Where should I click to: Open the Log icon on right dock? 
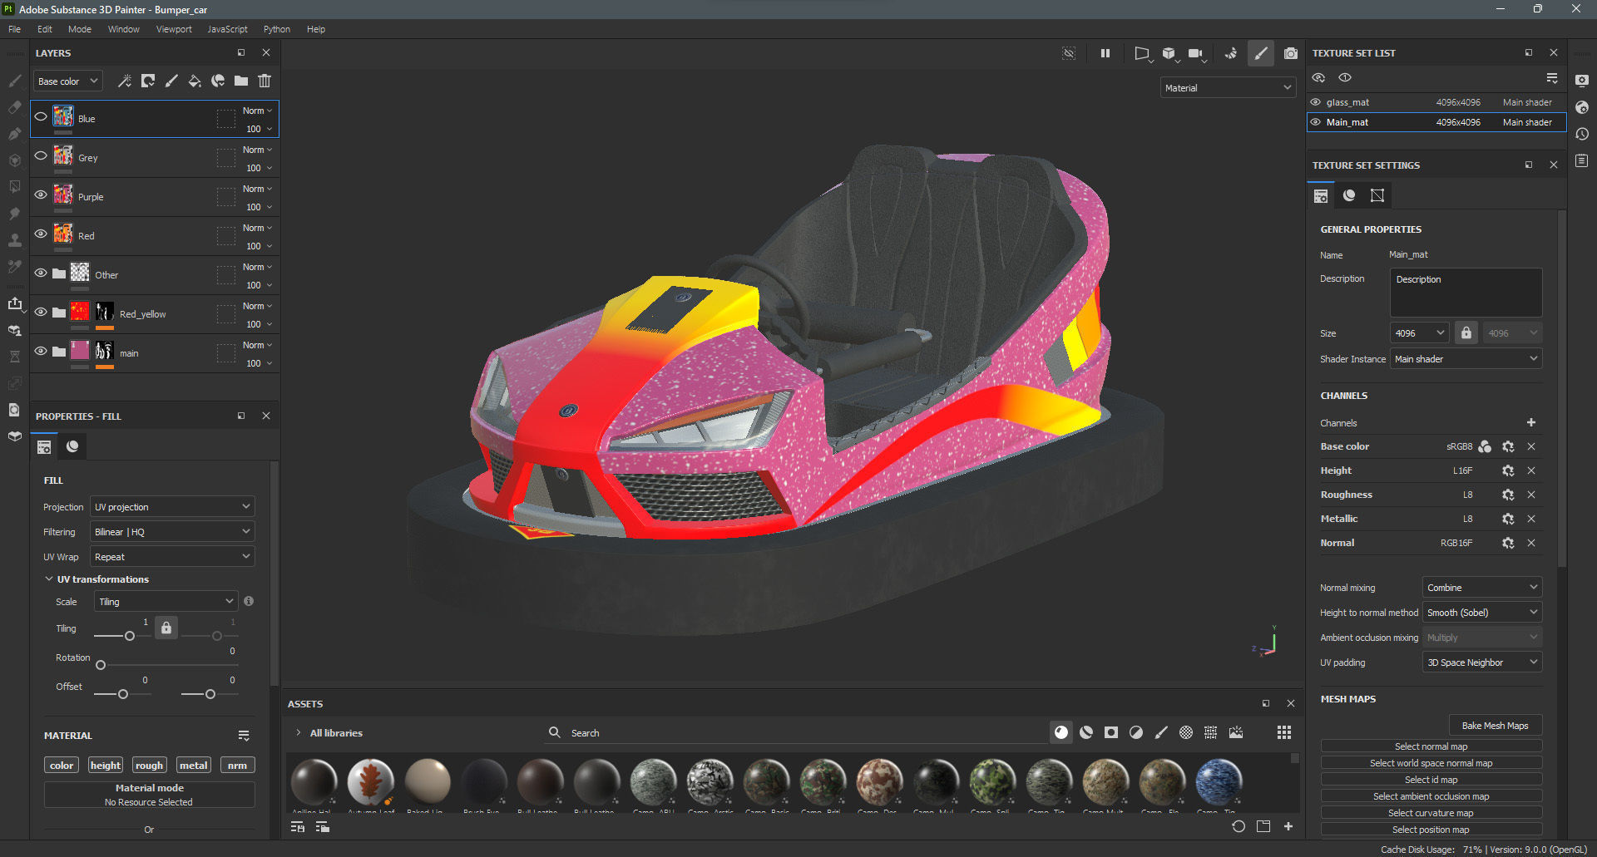point(1582,160)
